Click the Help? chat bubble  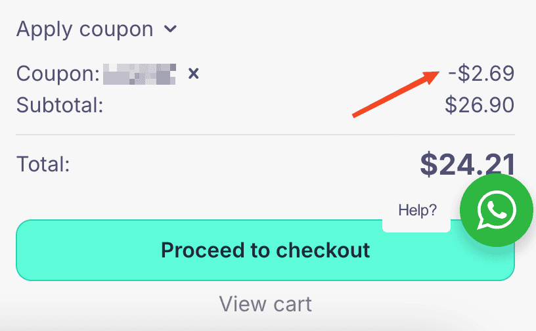coord(417,210)
